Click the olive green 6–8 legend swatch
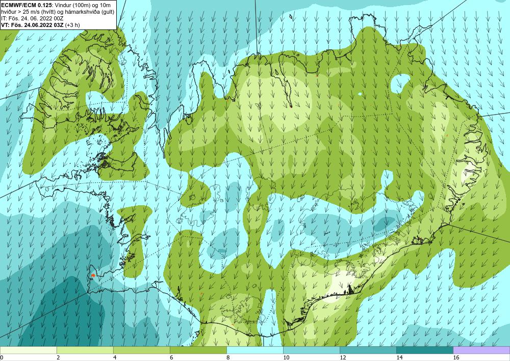 pyautogui.click(x=198, y=350)
